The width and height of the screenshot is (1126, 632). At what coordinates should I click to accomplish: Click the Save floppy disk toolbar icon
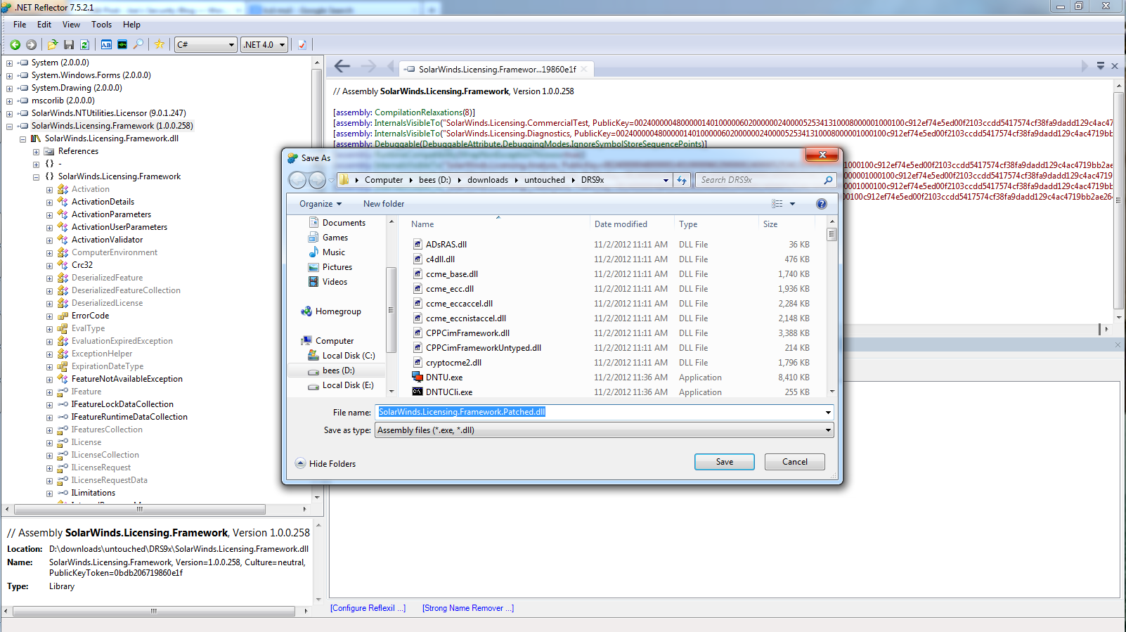[x=69, y=44]
